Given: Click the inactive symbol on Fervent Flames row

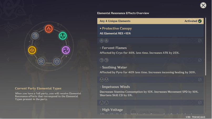Looking at the screenshot, I should click(x=200, y=41).
